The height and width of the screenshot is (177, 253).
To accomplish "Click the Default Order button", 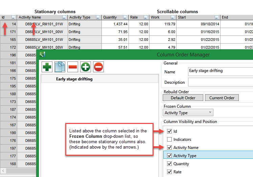I will click(183, 98).
